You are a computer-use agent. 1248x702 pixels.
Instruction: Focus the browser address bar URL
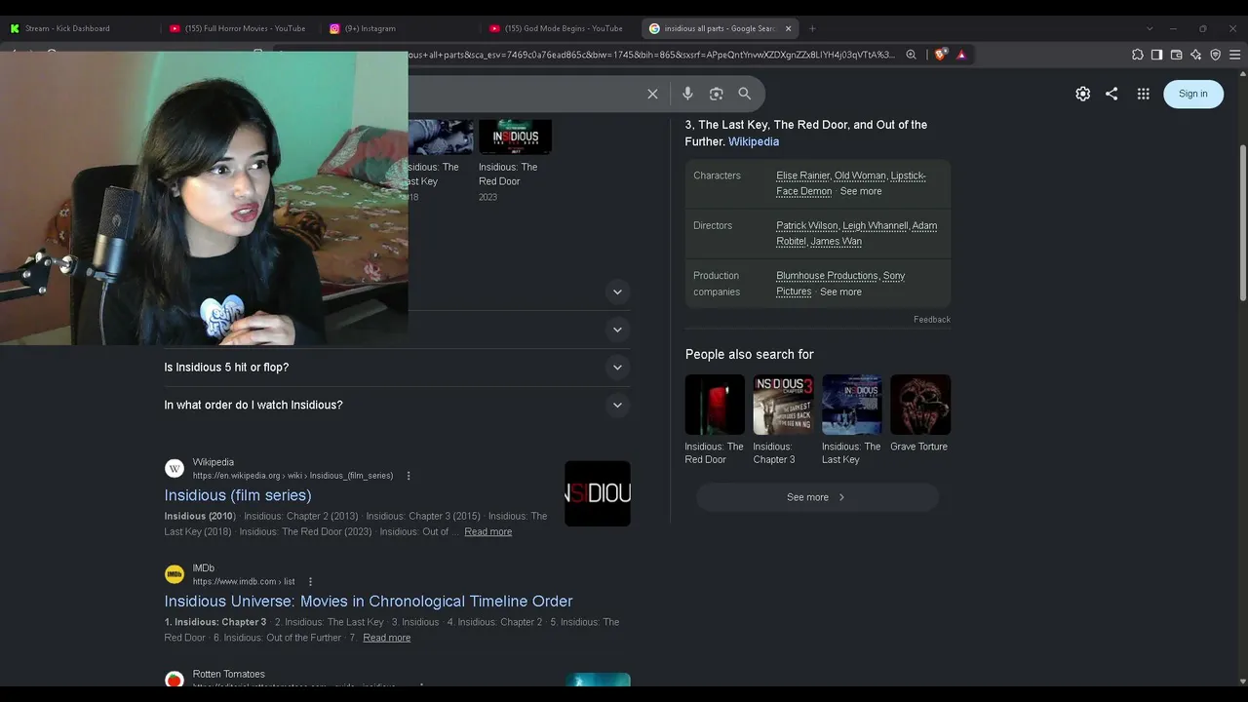(x=650, y=55)
